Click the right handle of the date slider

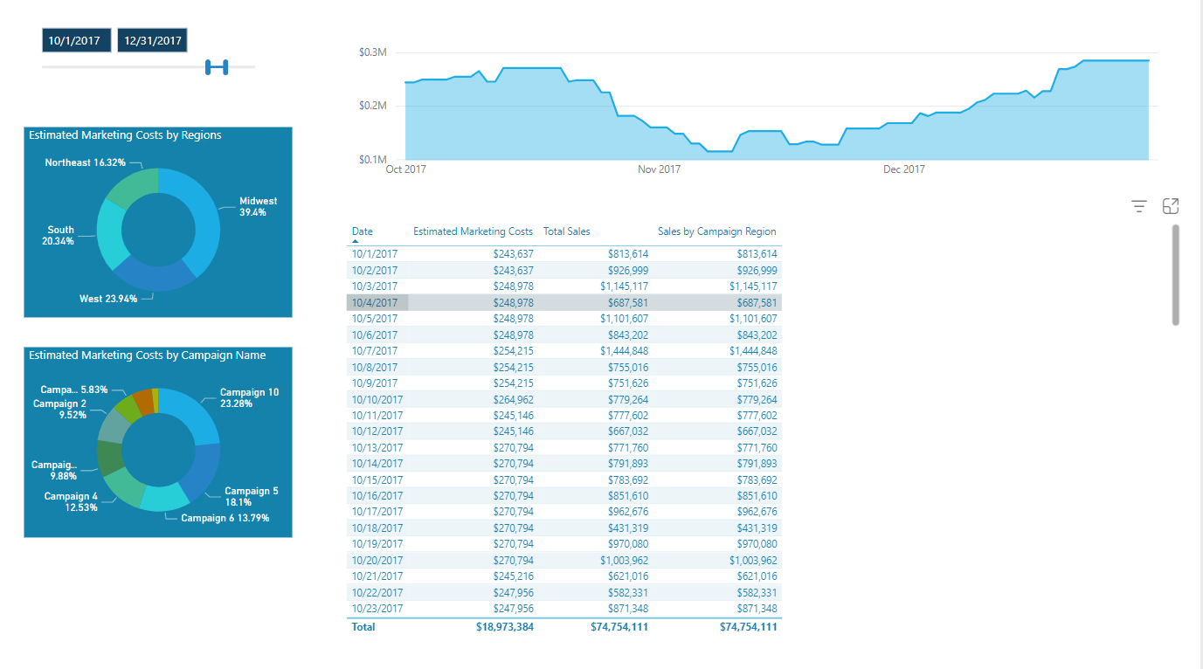[x=225, y=67]
